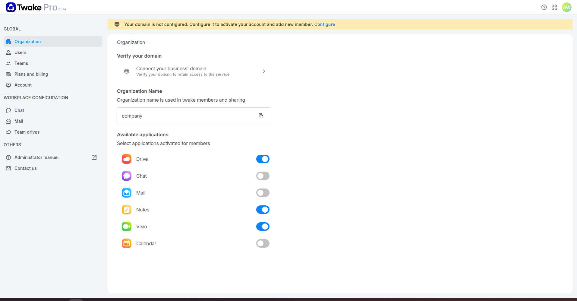
Task: Click the Configure link in the banner
Action: [x=324, y=24]
